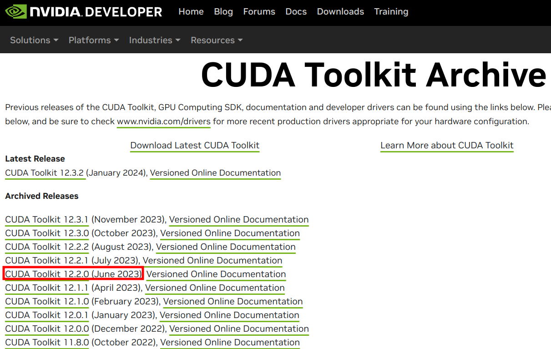Open Versioned Online Documentation for 12.1.0
The width and height of the screenshot is (551, 349).
pos(233,302)
